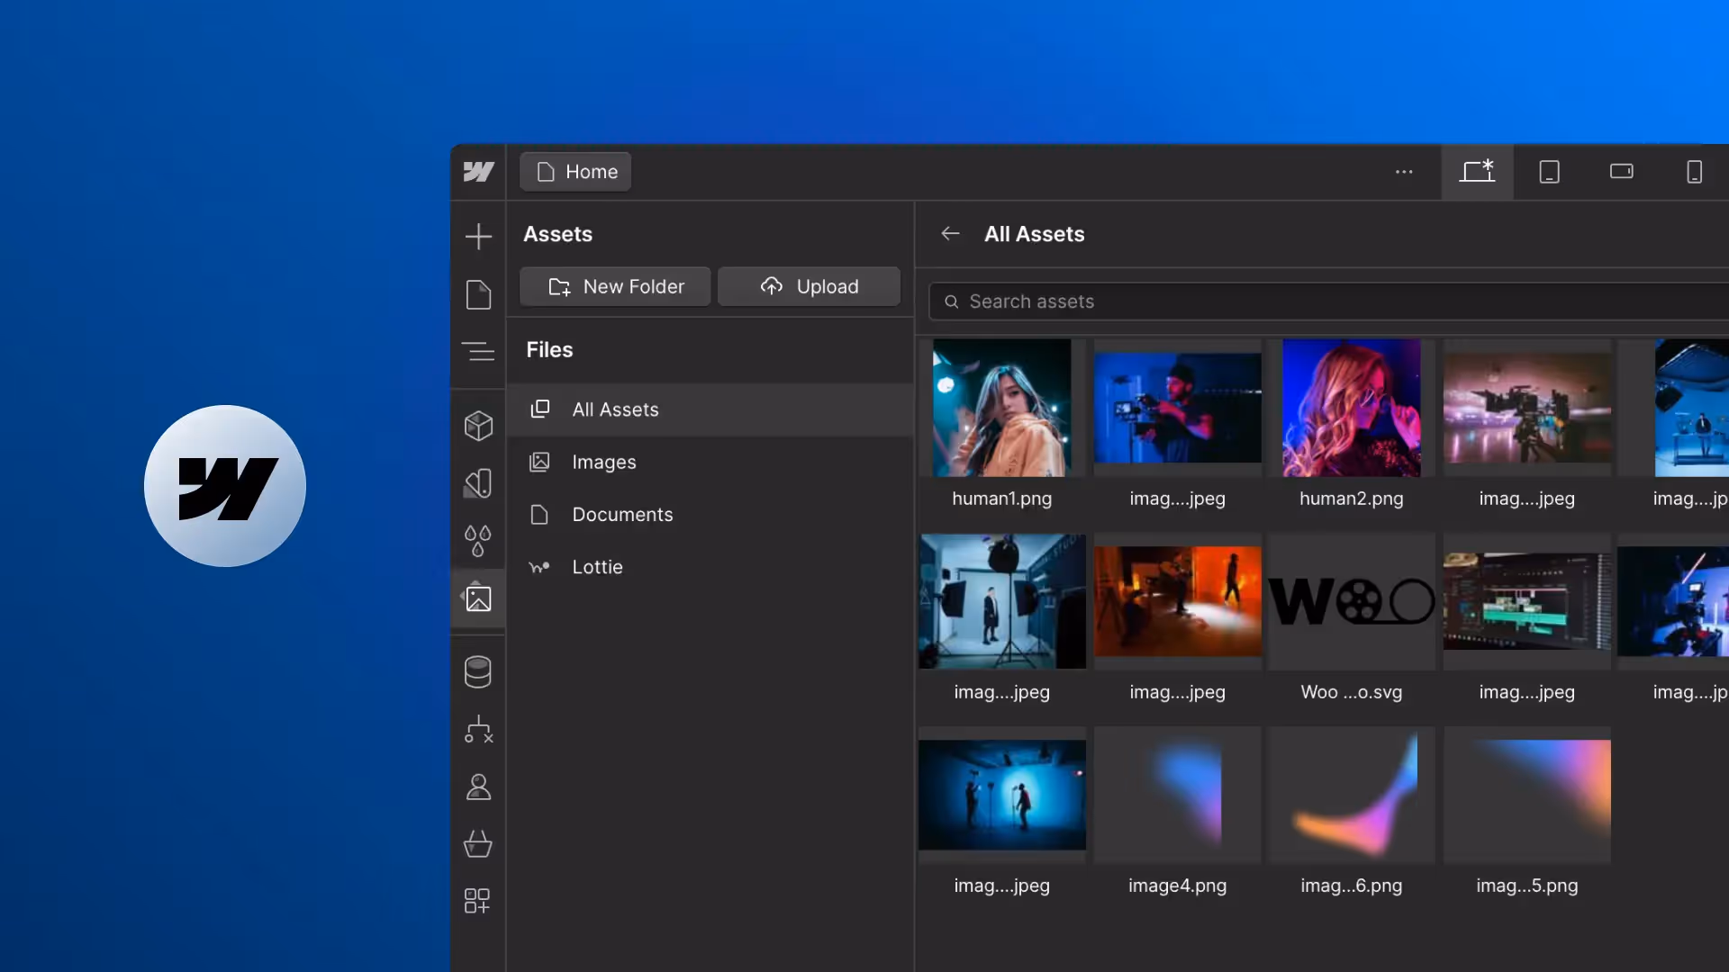Screen dimensions: 1729x972
Task: Open the Pages panel icon
Action: click(x=478, y=295)
